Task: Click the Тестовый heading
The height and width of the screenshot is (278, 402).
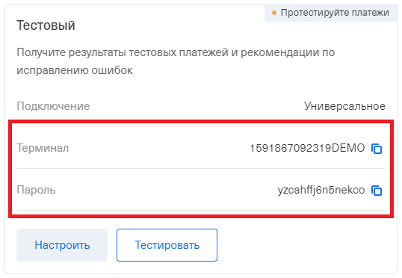Action: (46, 25)
